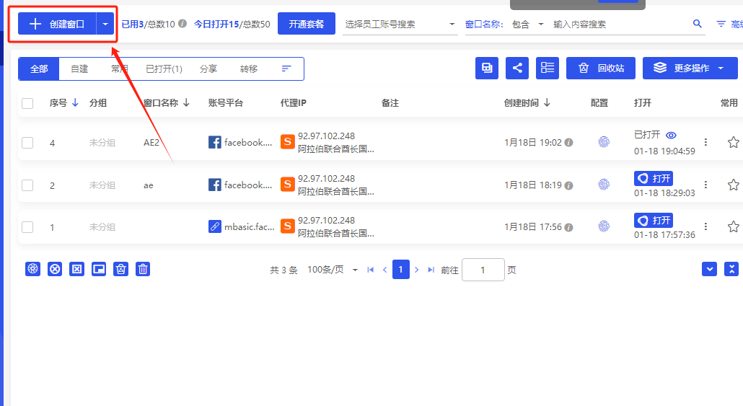
Task: Click the circled X bottom toolbar icon
Action: coord(55,269)
